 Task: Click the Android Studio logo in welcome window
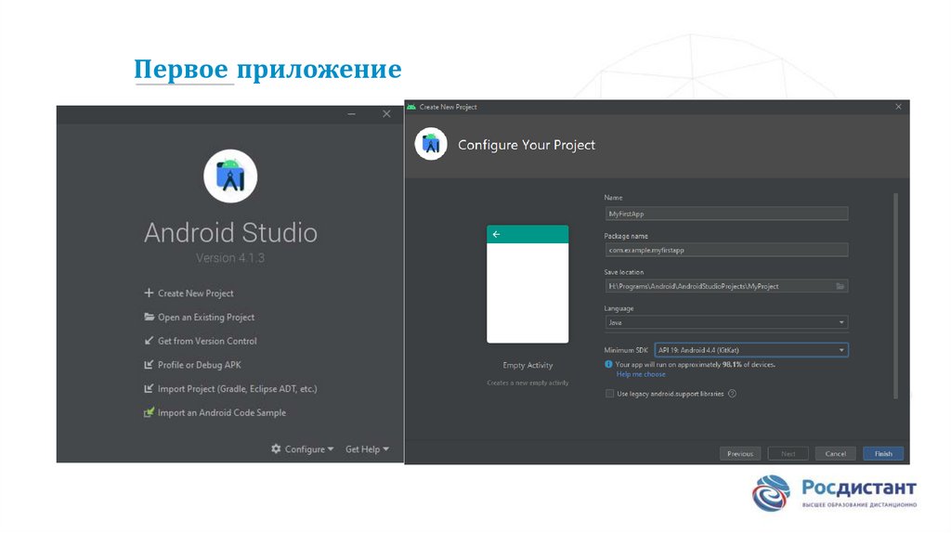[x=230, y=175]
